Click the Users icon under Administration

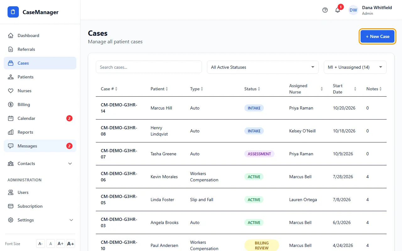[x=11, y=192]
